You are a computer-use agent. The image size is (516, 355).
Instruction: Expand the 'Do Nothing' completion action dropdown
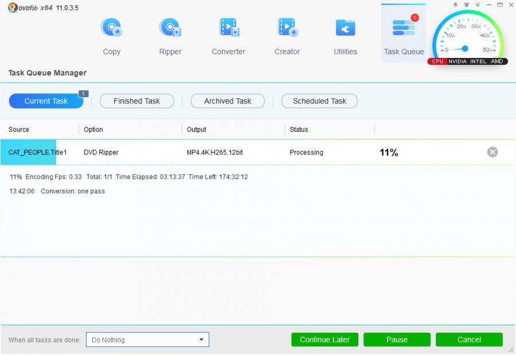(147, 340)
